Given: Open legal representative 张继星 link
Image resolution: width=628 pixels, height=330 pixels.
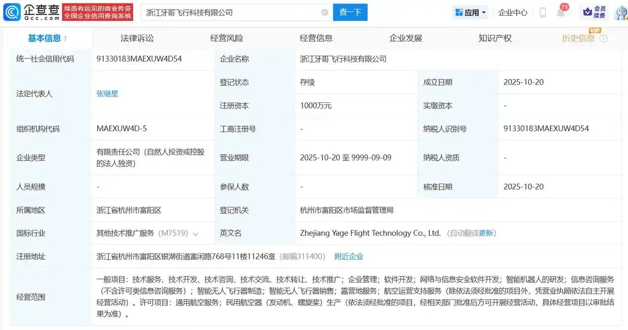Looking at the screenshot, I should pos(107,94).
